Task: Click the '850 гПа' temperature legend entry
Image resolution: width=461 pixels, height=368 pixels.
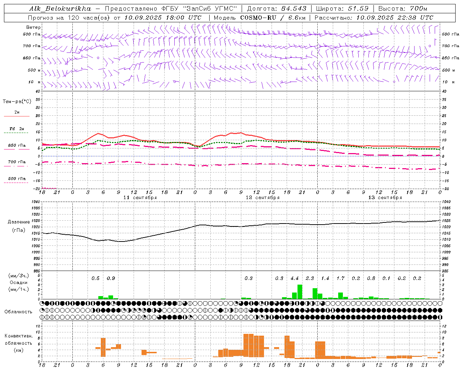Action: (17, 146)
